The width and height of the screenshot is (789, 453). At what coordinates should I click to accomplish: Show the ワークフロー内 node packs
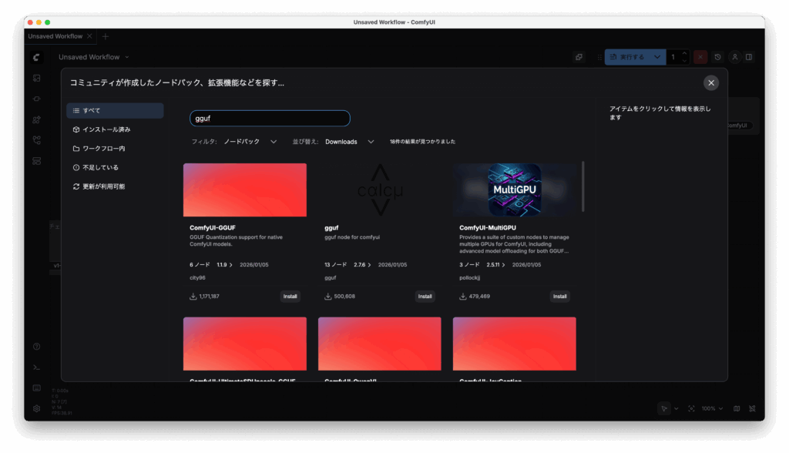tap(115, 149)
